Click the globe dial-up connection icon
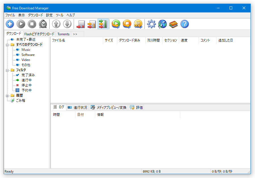Image resolution: width=255 pixels, height=178 pixels. (x=162, y=24)
